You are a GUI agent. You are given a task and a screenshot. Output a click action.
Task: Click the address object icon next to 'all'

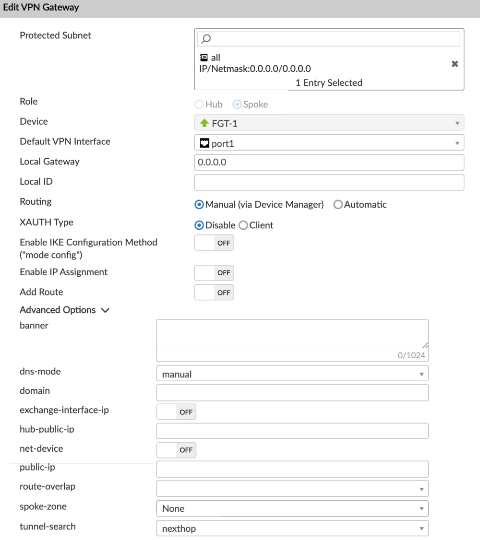tap(204, 58)
